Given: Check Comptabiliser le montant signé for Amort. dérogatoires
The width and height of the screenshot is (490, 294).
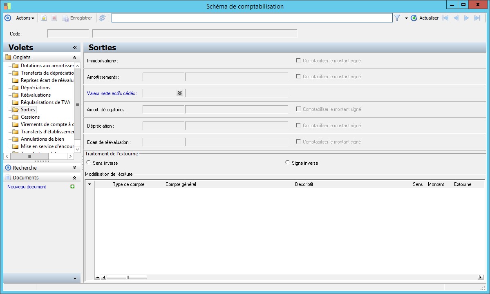Looking at the screenshot, I should pos(298,109).
